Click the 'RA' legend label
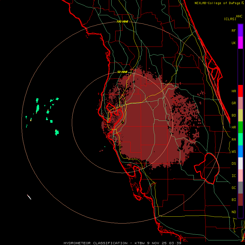245x245 pixels. click(234, 140)
